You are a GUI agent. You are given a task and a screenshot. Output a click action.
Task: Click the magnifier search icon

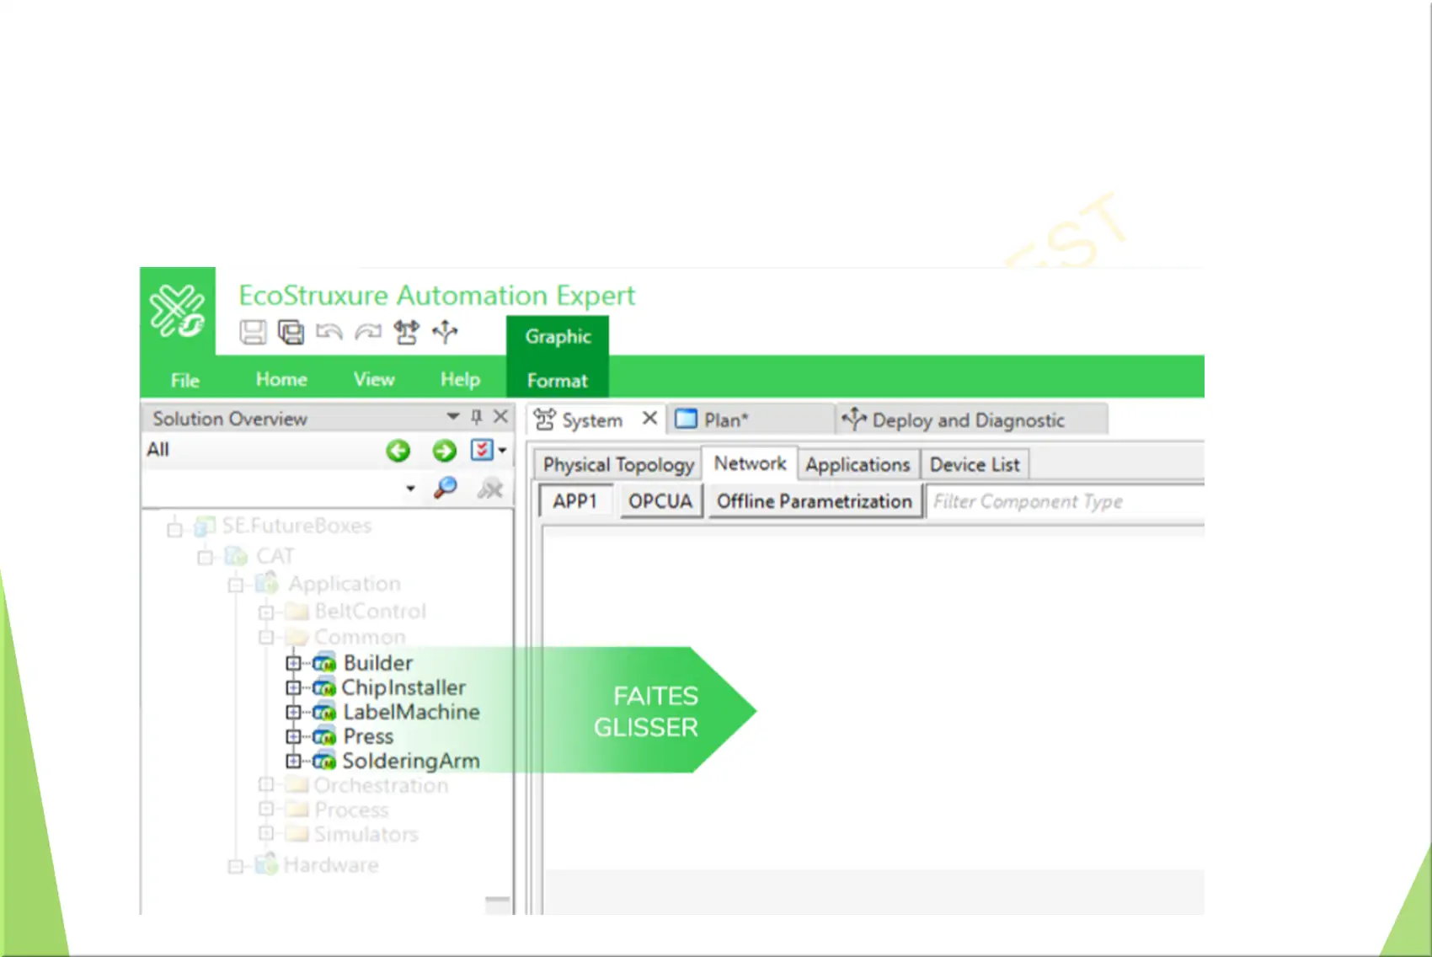(446, 488)
